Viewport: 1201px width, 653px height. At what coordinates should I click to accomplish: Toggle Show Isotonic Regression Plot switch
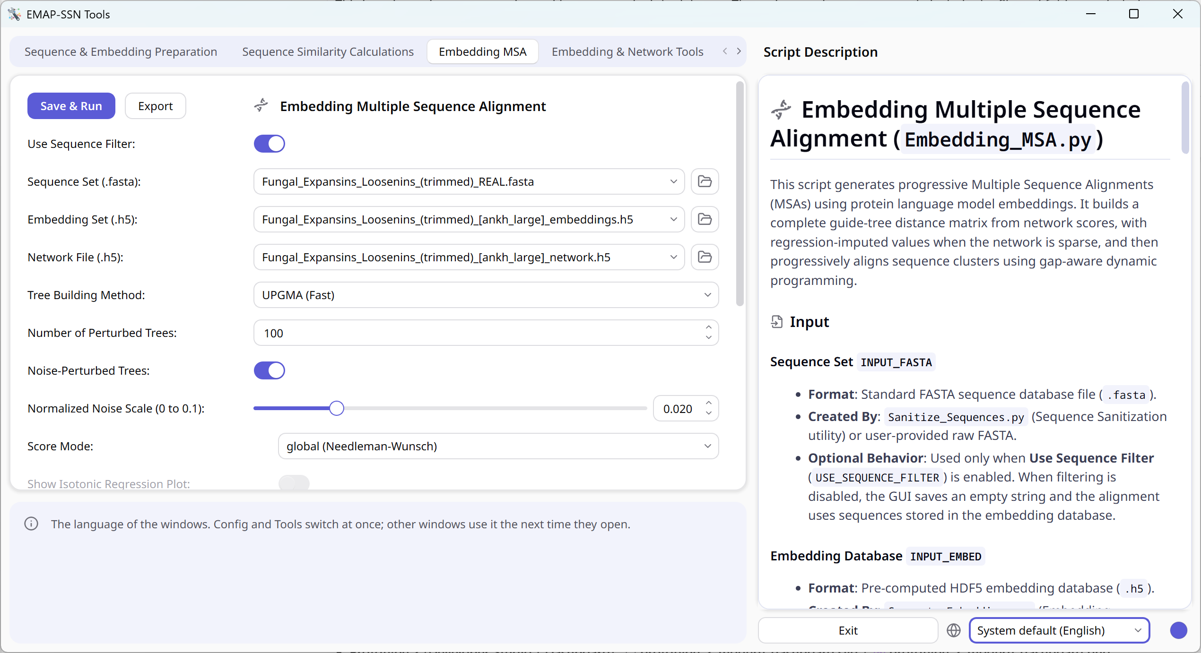tap(294, 483)
